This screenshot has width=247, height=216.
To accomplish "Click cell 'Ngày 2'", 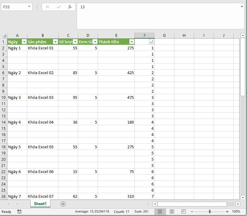I will 17,73.
